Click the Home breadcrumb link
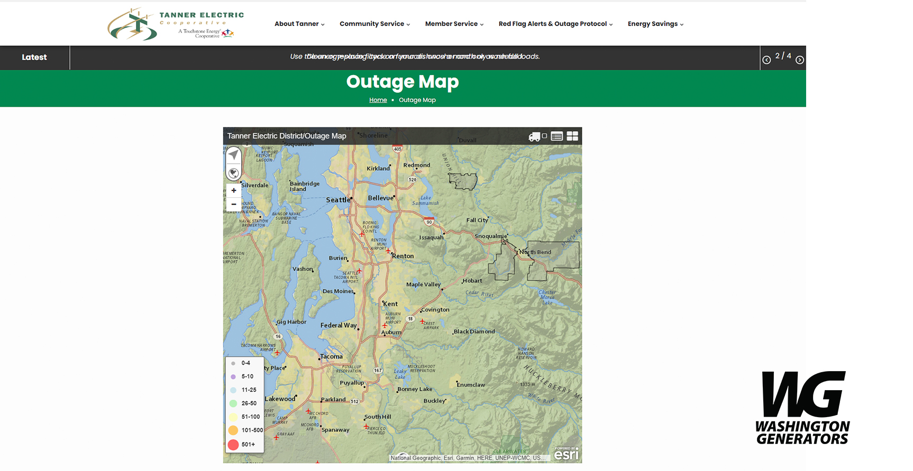Image resolution: width=913 pixels, height=471 pixels. [x=378, y=100]
